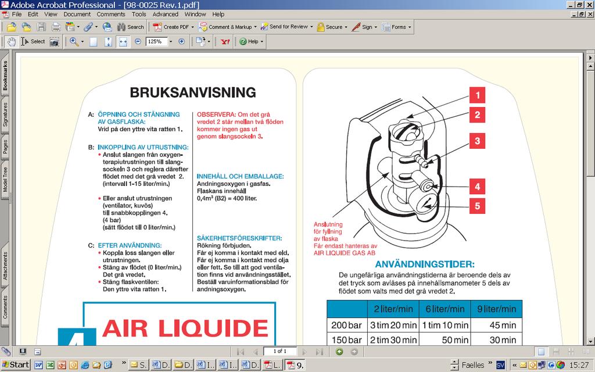
Task: Show the Model Tree side panel tab
Action: point(5,179)
